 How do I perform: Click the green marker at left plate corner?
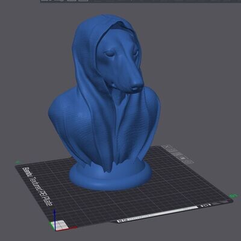(x=17, y=162)
